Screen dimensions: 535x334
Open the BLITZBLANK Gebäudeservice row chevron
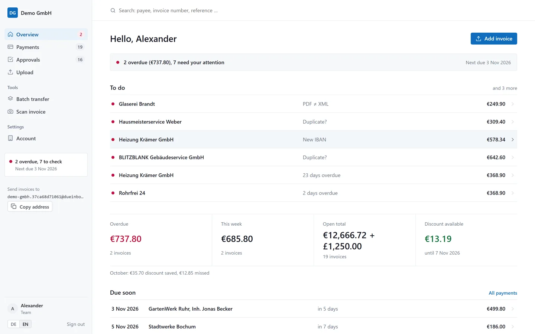[x=513, y=157]
